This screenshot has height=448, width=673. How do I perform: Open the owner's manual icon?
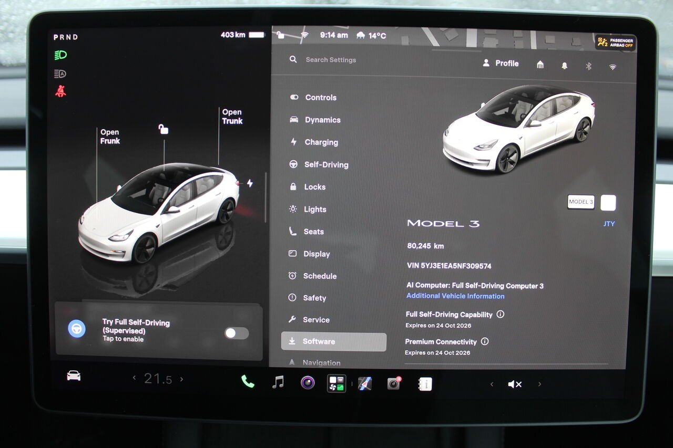point(425,384)
